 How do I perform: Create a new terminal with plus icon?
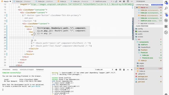[x=116, y=70]
